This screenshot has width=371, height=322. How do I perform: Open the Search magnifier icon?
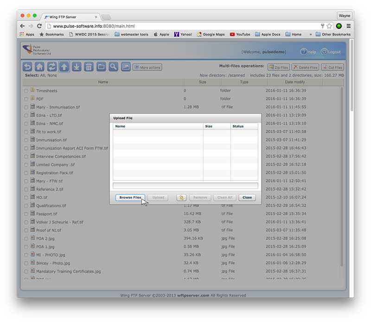[x=113, y=67]
